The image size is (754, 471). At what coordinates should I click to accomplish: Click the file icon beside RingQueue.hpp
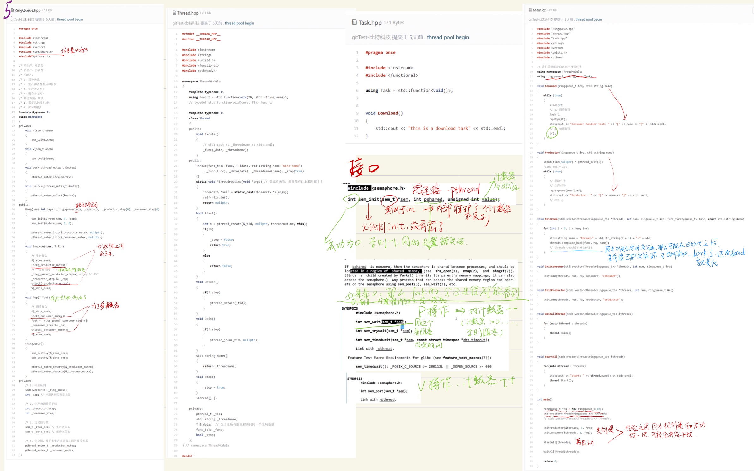12,10
